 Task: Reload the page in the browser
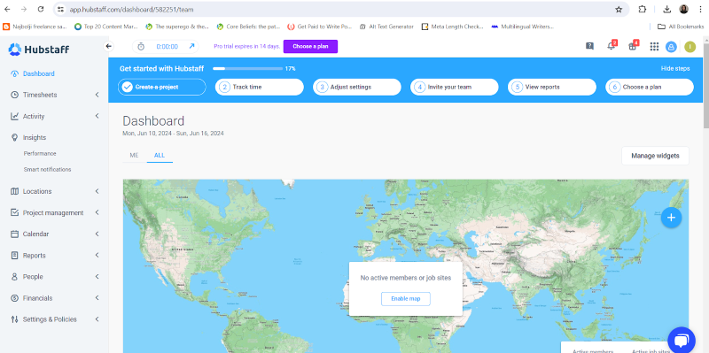click(x=41, y=9)
